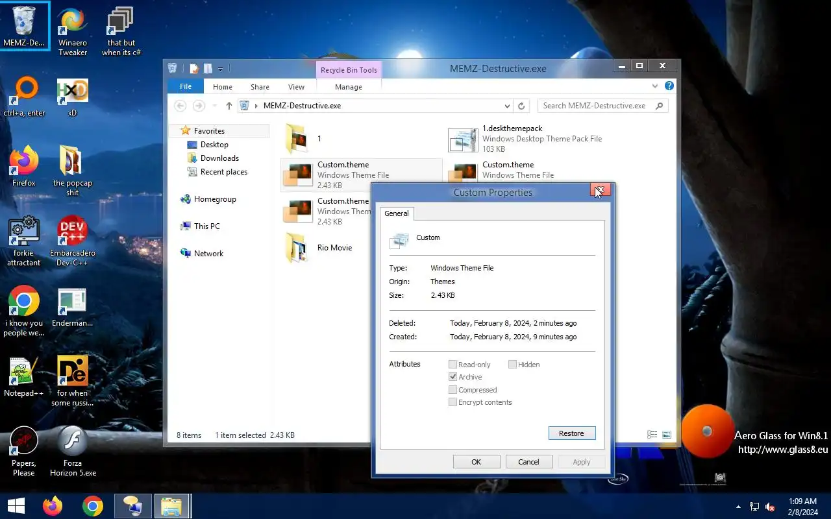
Task: Click the Properties icon in quick access toolbar
Action: (193, 68)
